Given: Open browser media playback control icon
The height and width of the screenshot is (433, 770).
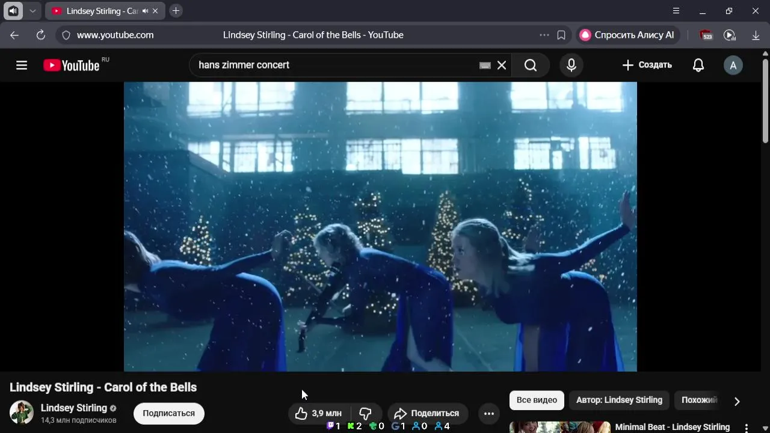Looking at the screenshot, I should (730, 35).
